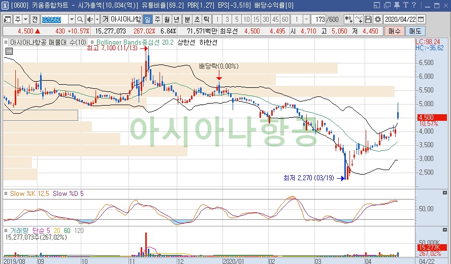This screenshot has width=451, height=264.
Task: Click the 단순 5 moving average label
Action: (x=41, y=230)
